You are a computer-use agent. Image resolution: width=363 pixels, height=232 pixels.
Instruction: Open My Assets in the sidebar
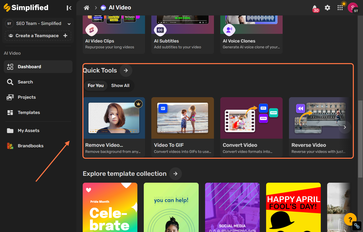(x=38, y=130)
